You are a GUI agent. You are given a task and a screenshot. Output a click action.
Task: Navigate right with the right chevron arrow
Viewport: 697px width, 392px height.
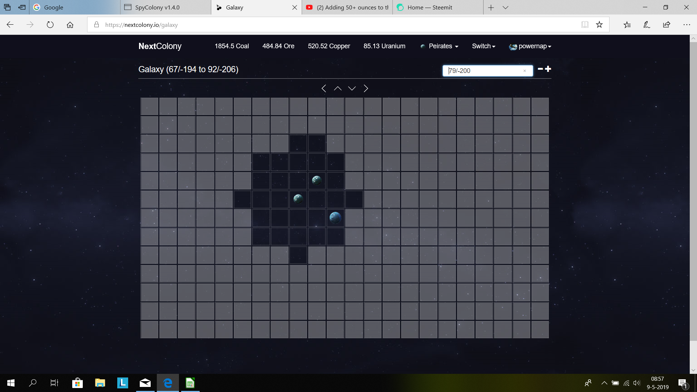click(366, 88)
